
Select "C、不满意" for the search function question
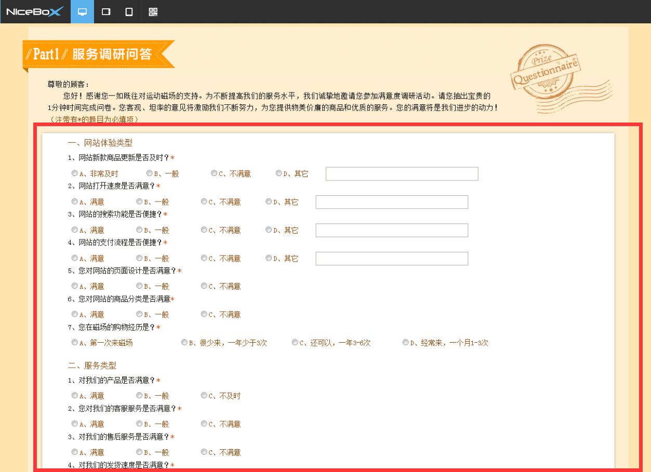tap(204, 230)
